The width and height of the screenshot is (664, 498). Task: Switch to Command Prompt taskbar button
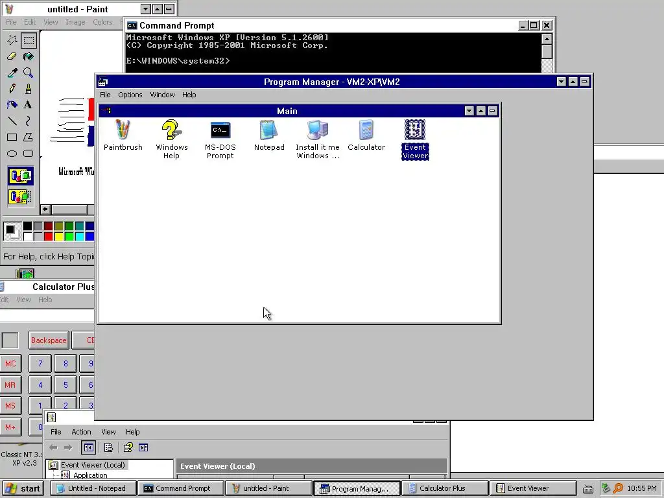[x=182, y=489]
